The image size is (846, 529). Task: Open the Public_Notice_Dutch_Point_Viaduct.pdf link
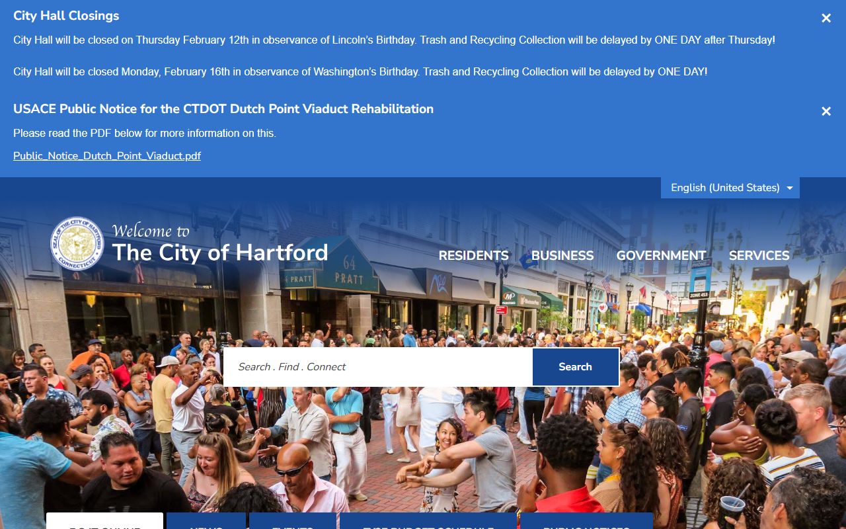point(107,156)
